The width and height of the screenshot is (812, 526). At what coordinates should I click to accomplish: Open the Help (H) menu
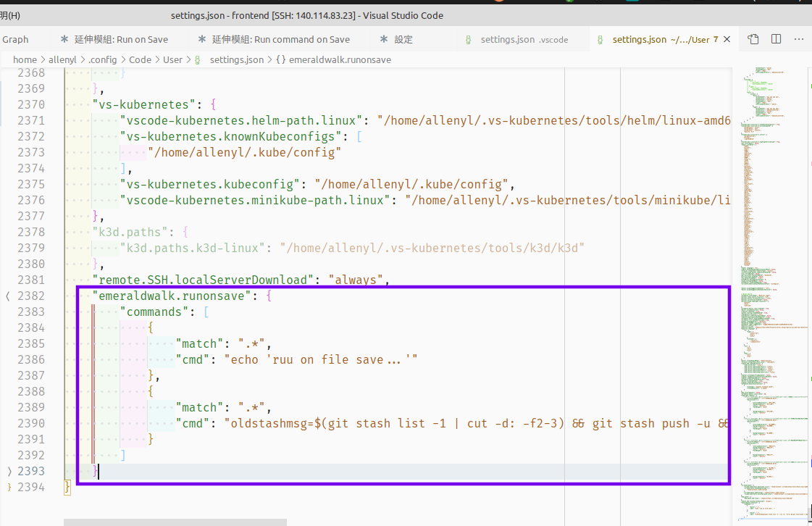(10, 15)
